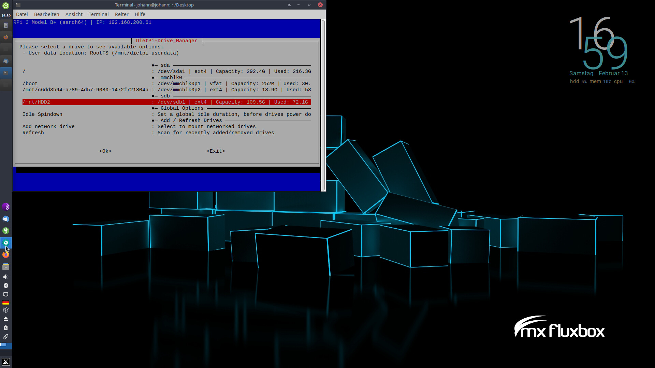Click the volume speaker tray icon
This screenshot has width=655, height=368.
pos(6,277)
